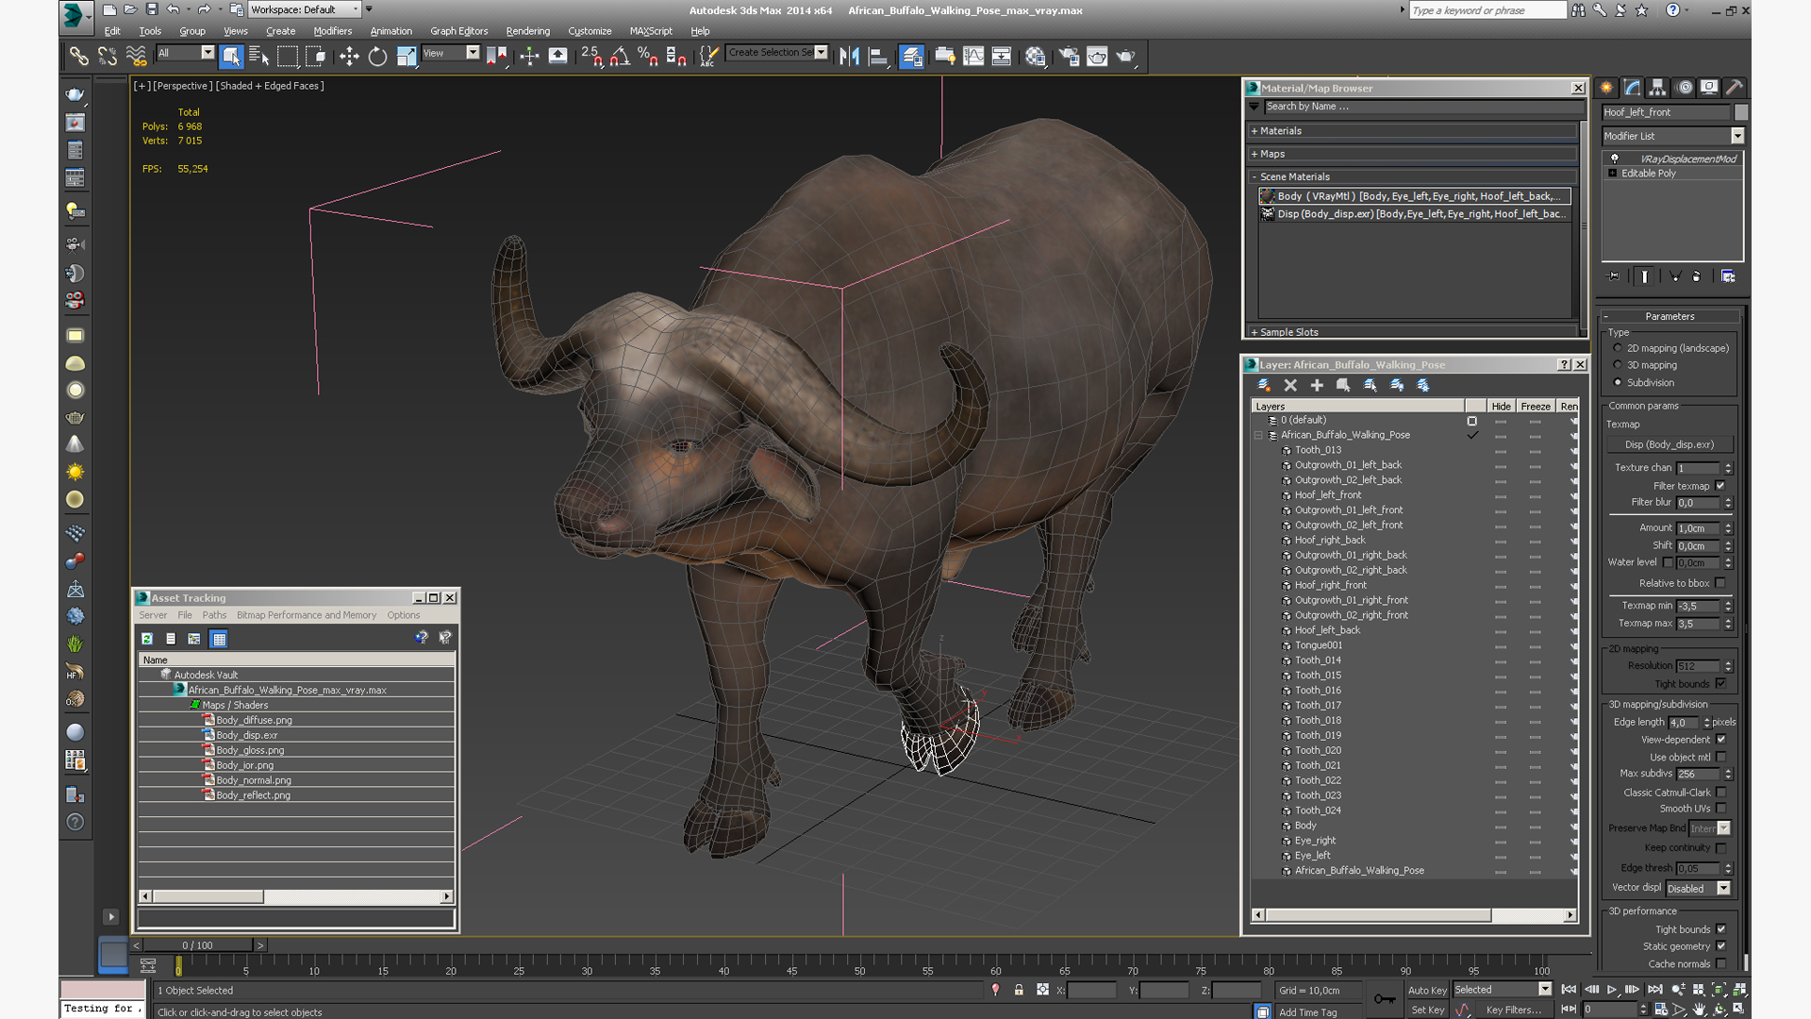The height and width of the screenshot is (1019, 1811).
Task: Select the Subdivision type radio
Action: (1618, 382)
